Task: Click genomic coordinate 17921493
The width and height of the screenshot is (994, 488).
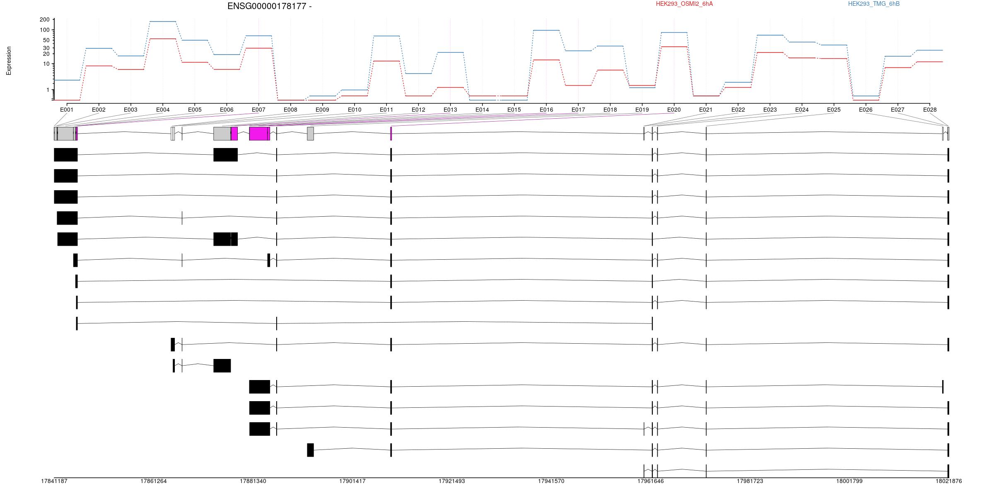Action: (x=452, y=481)
